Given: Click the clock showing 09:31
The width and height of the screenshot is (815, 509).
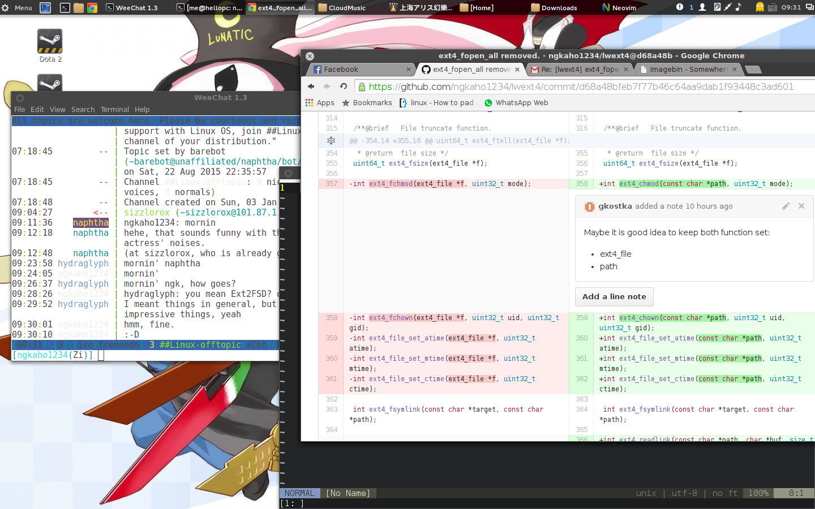Looking at the screenshot, I should [791, 7].
